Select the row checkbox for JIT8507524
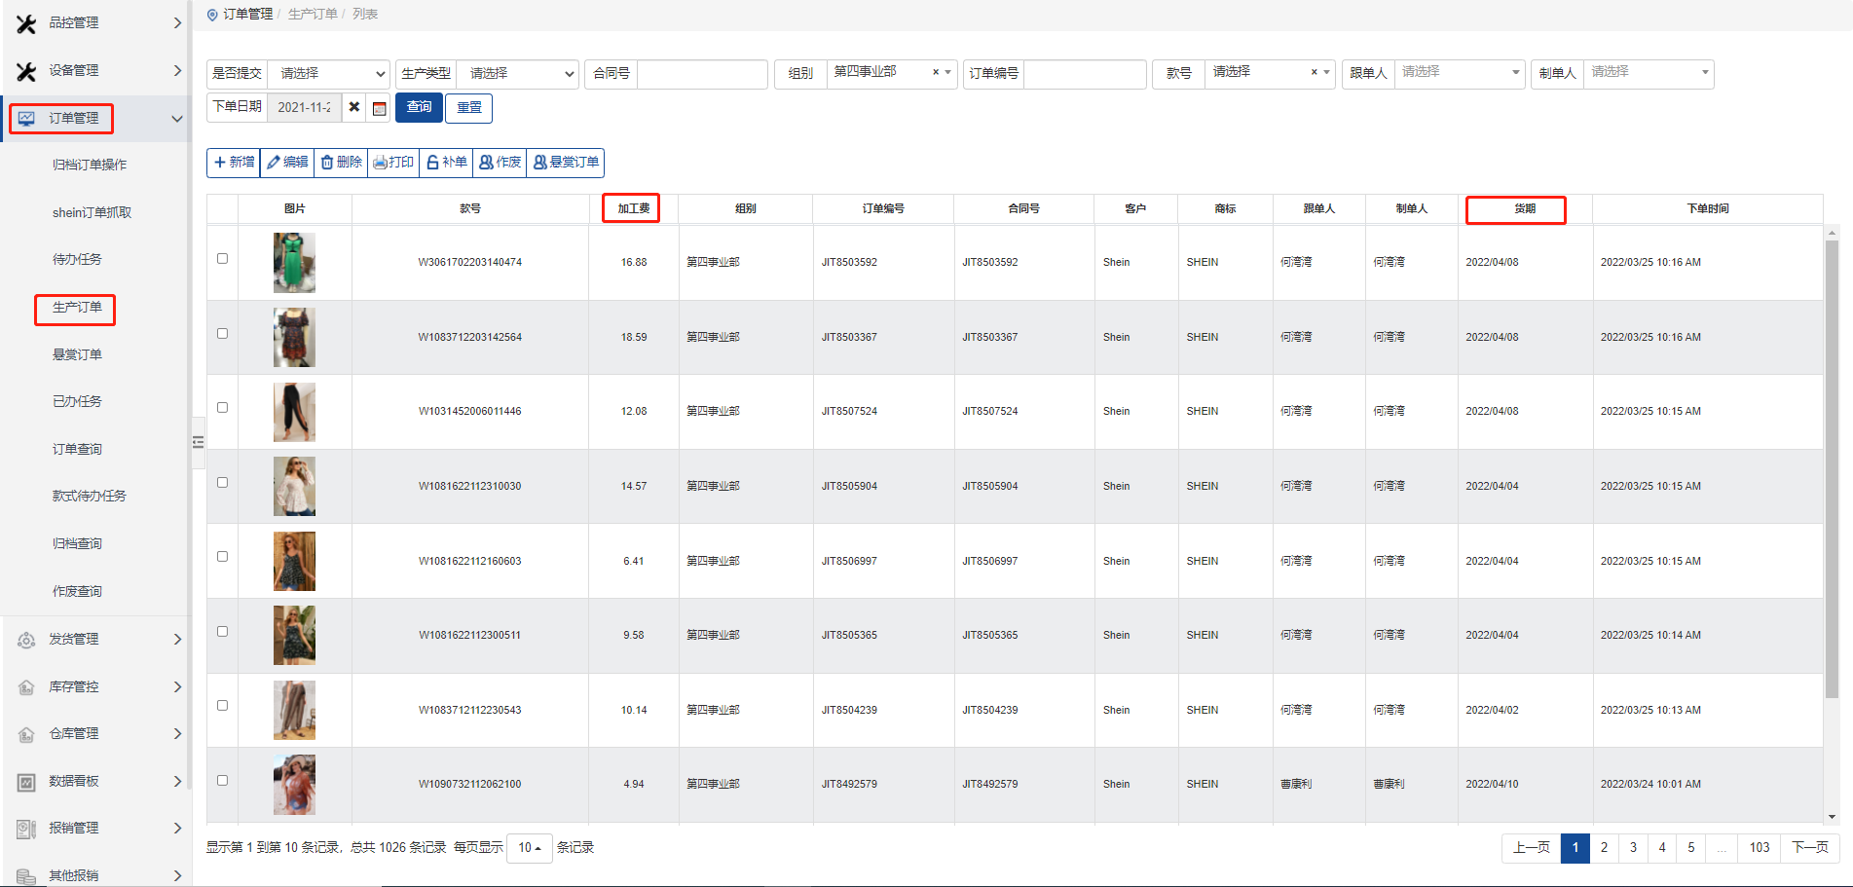The height and width of the screenshot is (887, 1853). click(222, 408)
